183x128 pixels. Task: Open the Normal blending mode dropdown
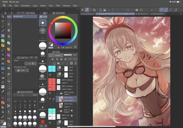(x=59, y=55)
